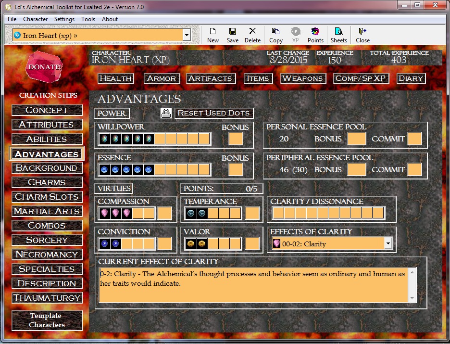Go to the Background creation step
Image resolution: width=450 pixels, height=344 pixels.
[47, 168]
